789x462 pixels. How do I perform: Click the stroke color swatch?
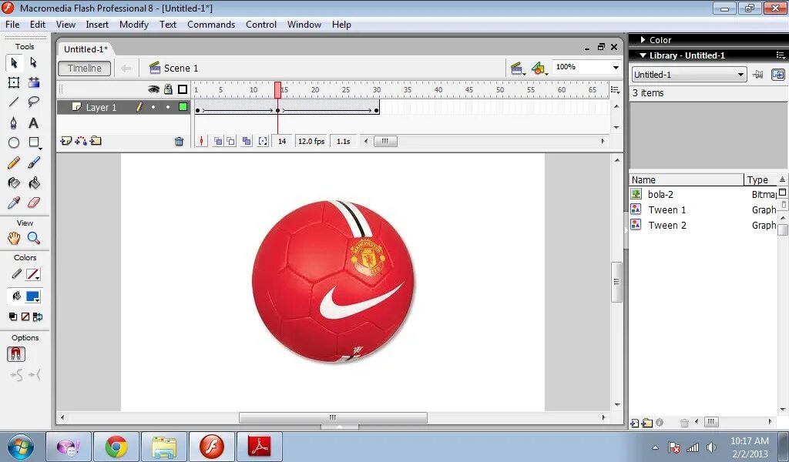[x=32, y=274]
